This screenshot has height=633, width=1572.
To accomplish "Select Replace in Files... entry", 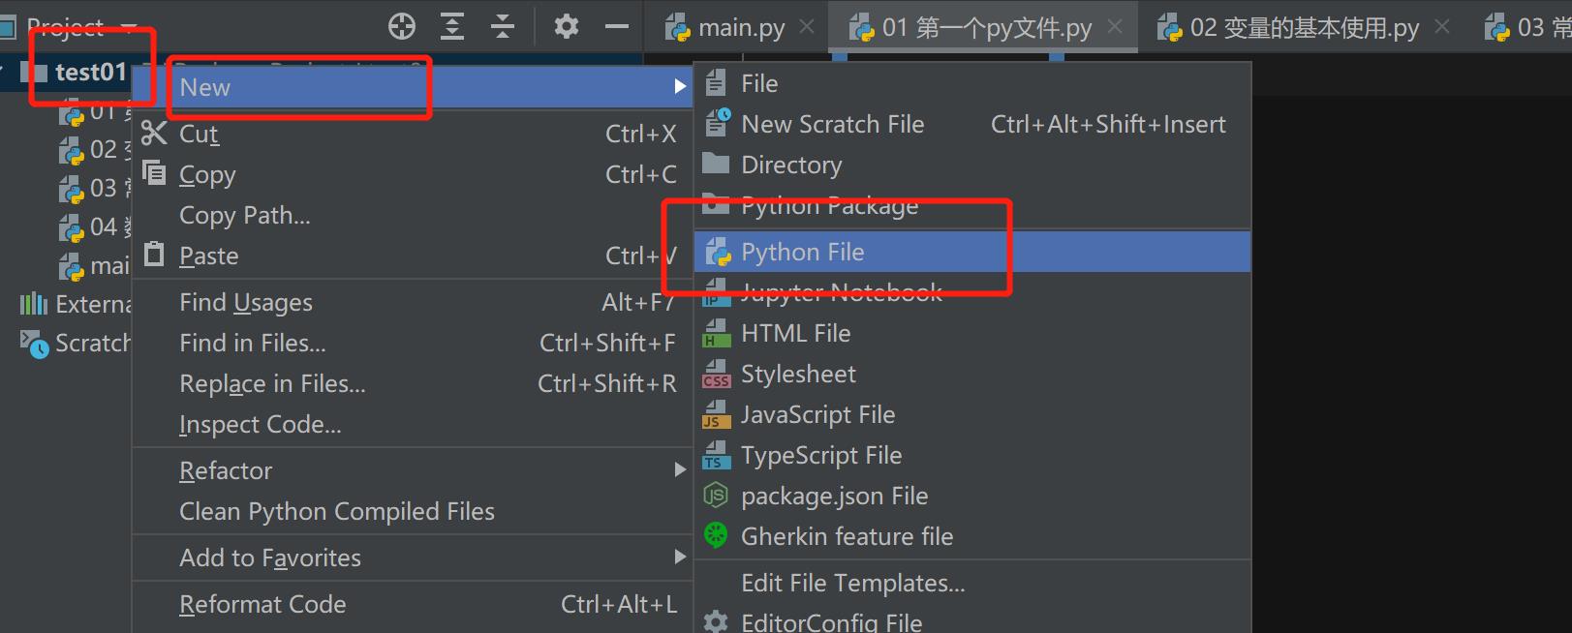I will (413, 383).
